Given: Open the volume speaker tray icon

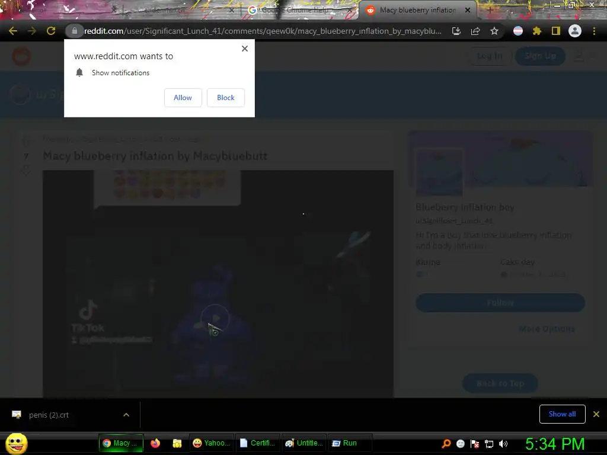Looking at the screenshot, I should [503, 444].
